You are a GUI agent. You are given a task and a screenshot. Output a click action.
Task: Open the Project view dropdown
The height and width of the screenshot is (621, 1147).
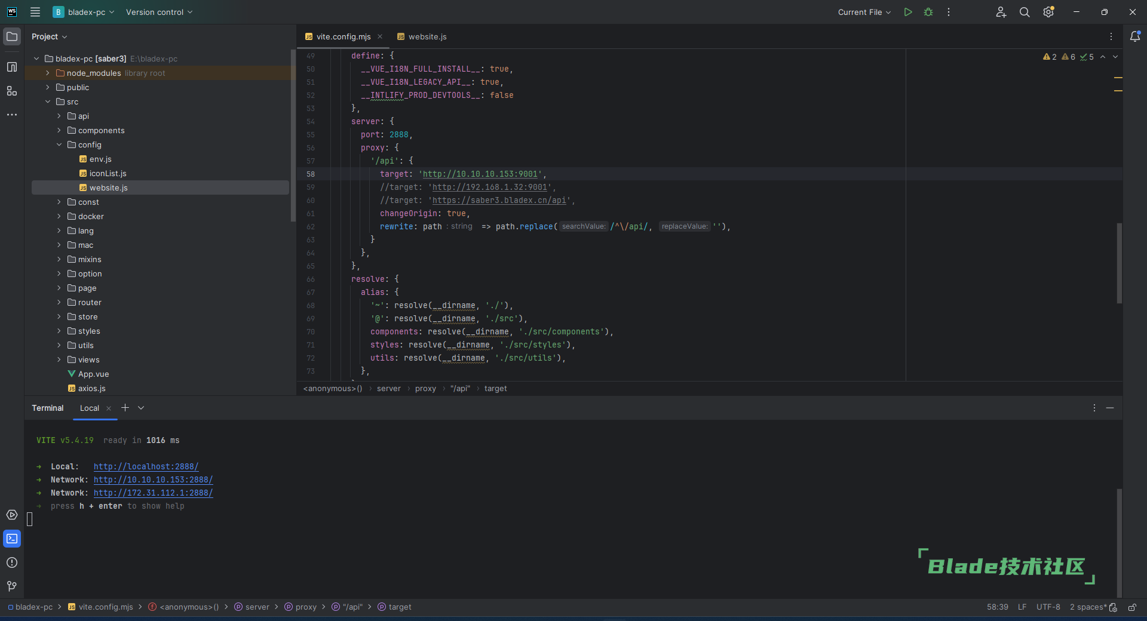50,36
